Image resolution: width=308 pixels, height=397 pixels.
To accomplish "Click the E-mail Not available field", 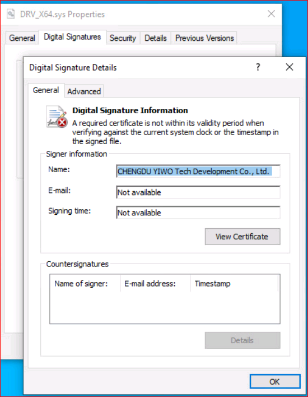I will [198, 192].
